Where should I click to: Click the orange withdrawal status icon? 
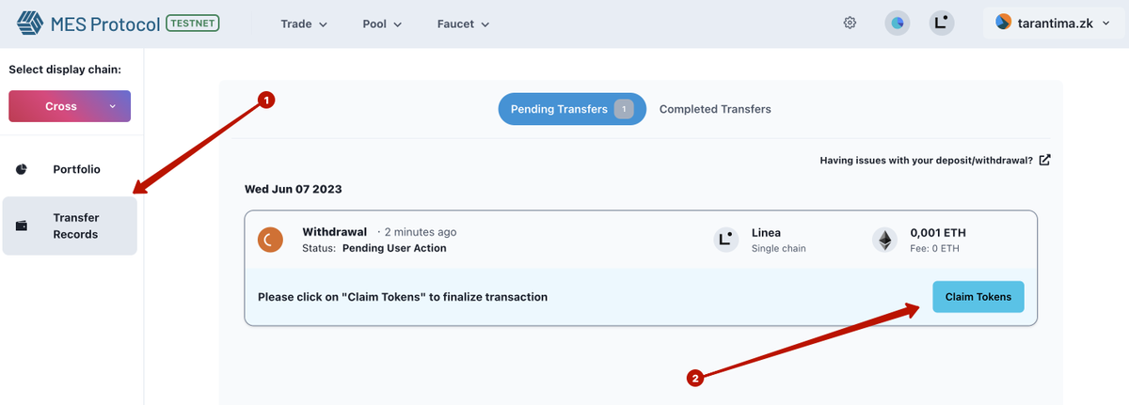point(270,240)
